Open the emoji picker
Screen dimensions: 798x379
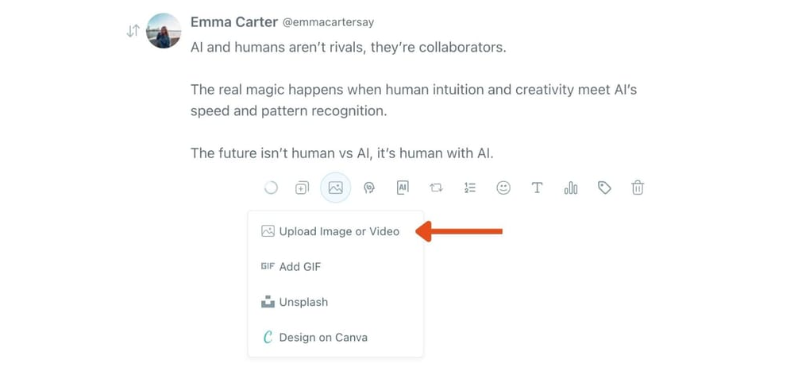(503, 188)
